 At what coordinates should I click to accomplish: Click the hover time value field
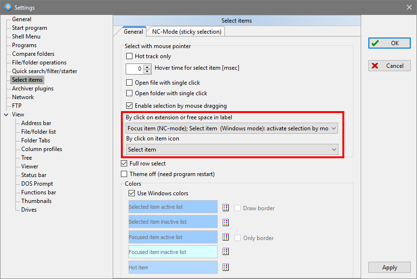point(135,68)
